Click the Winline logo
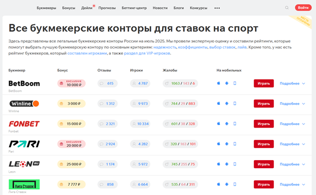Image resolution: width=316 pixels, height=195 pixels. pos(24,104)
